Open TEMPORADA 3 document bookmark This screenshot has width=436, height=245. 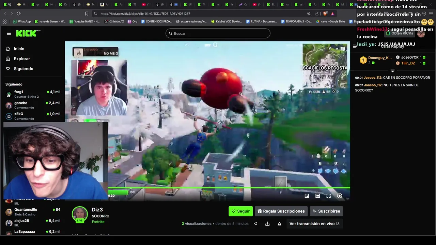point(296,21)
